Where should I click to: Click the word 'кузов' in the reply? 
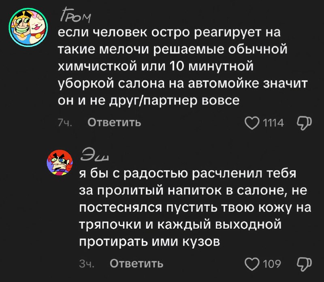(201, 242)
